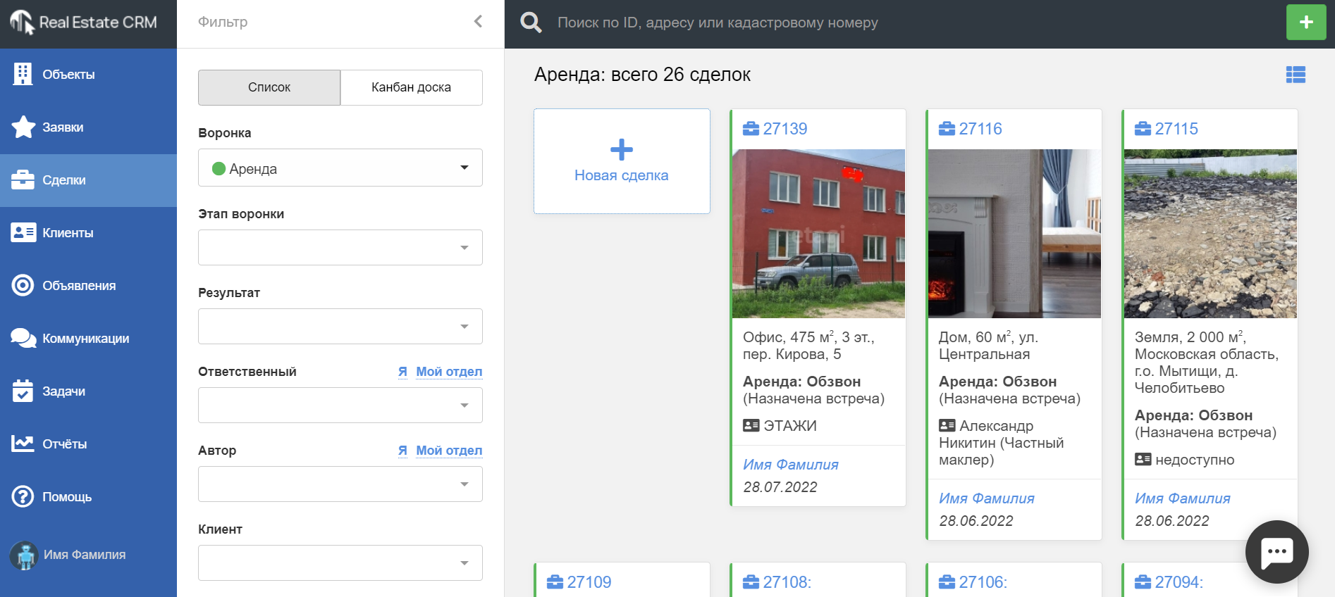Click contact icon next to недоступно

1143,460
